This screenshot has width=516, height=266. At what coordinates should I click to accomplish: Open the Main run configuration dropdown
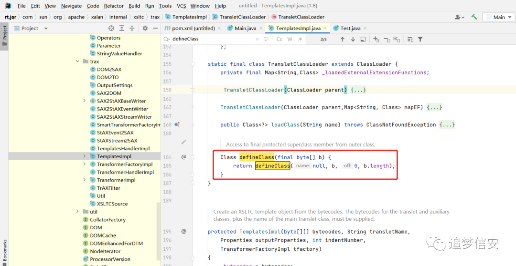pos(498,17)
